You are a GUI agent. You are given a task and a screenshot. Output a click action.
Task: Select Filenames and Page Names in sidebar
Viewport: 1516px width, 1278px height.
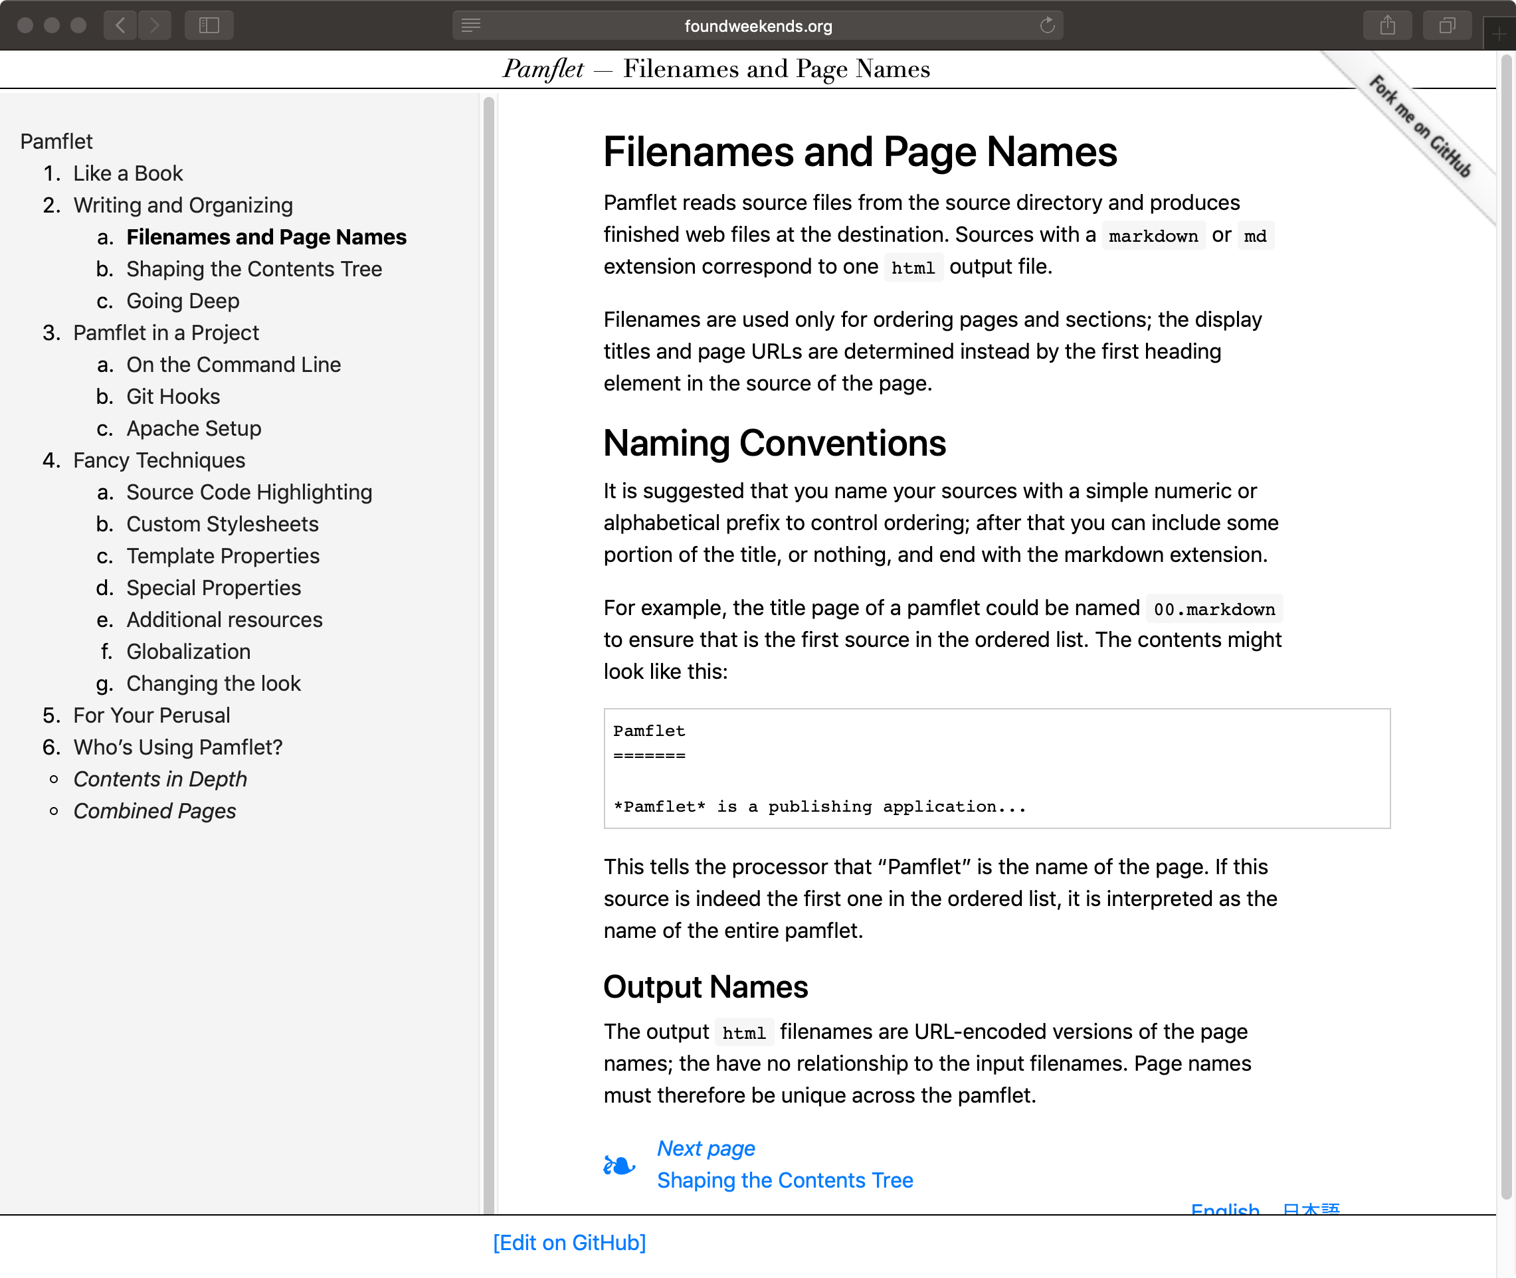(266, 237)
